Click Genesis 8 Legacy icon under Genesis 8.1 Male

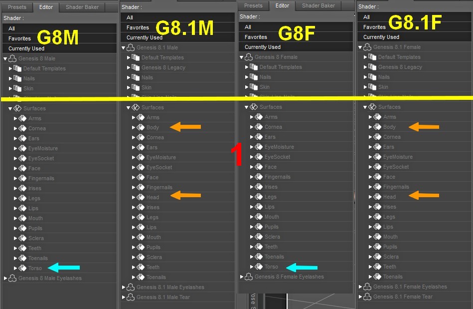tap(136, 67)
